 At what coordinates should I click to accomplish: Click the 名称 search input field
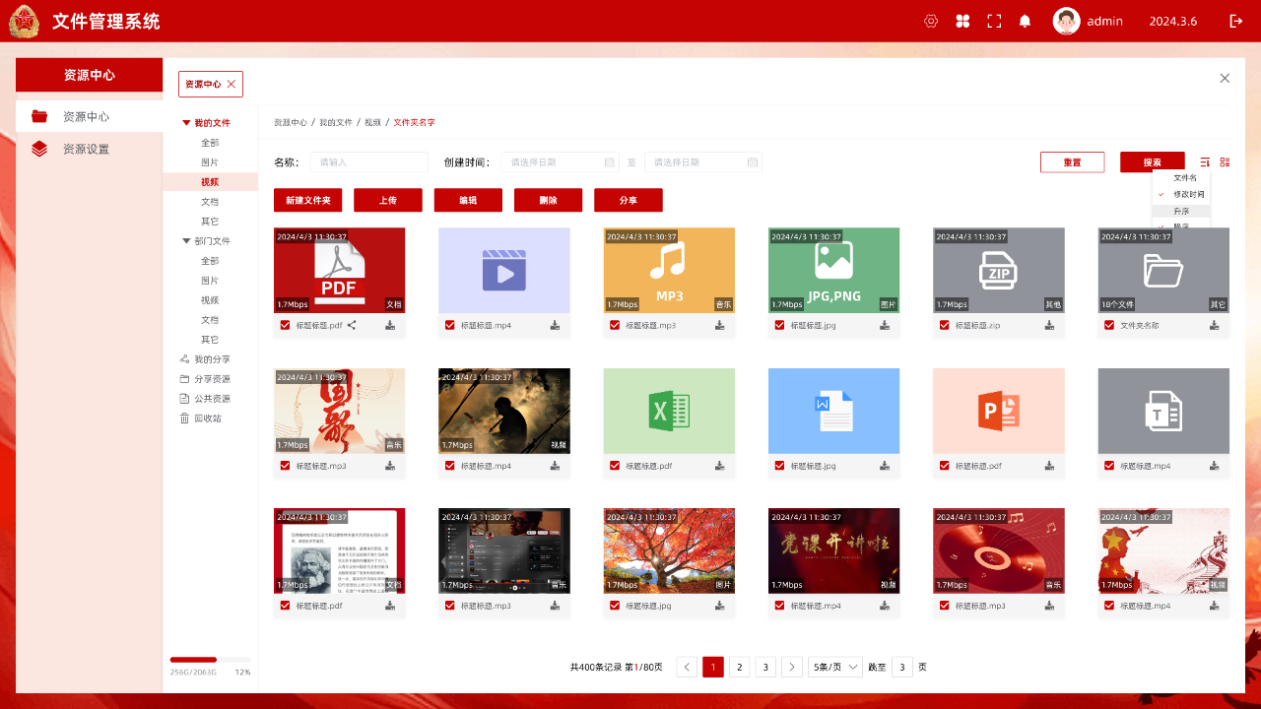click(x=369, y=162)
